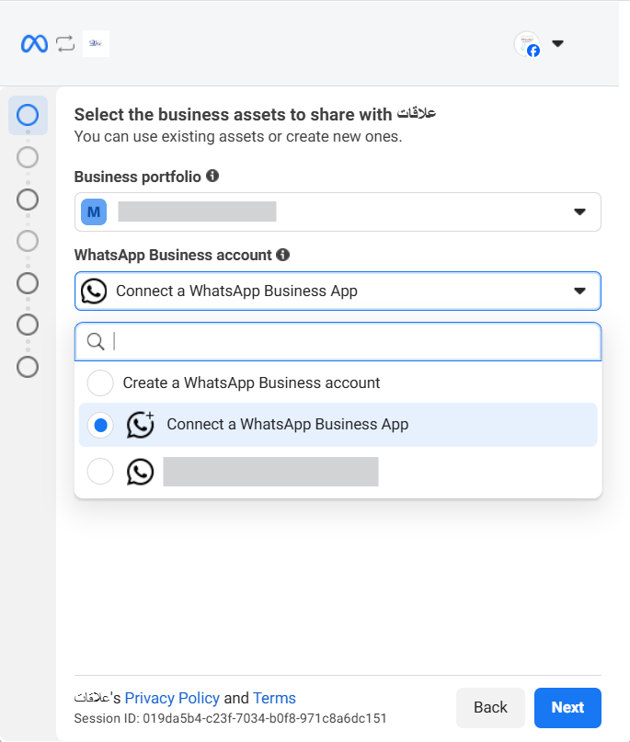
Task: Click the blue M portfolio icon
Action: click(94, 211)
